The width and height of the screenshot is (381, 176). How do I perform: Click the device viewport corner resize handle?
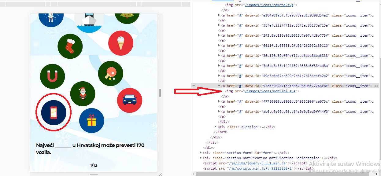pos(160,174)
